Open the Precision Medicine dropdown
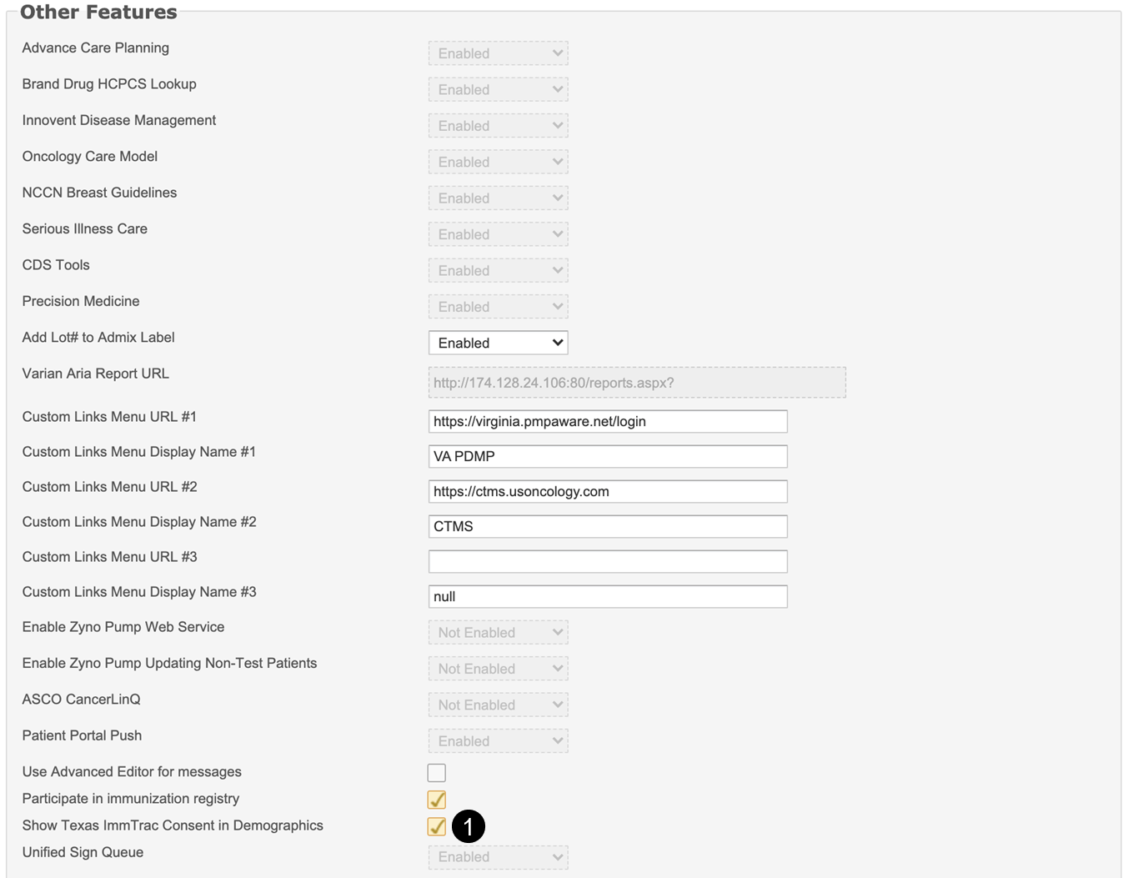This screenshot has height=878, width=1123. 498,307
